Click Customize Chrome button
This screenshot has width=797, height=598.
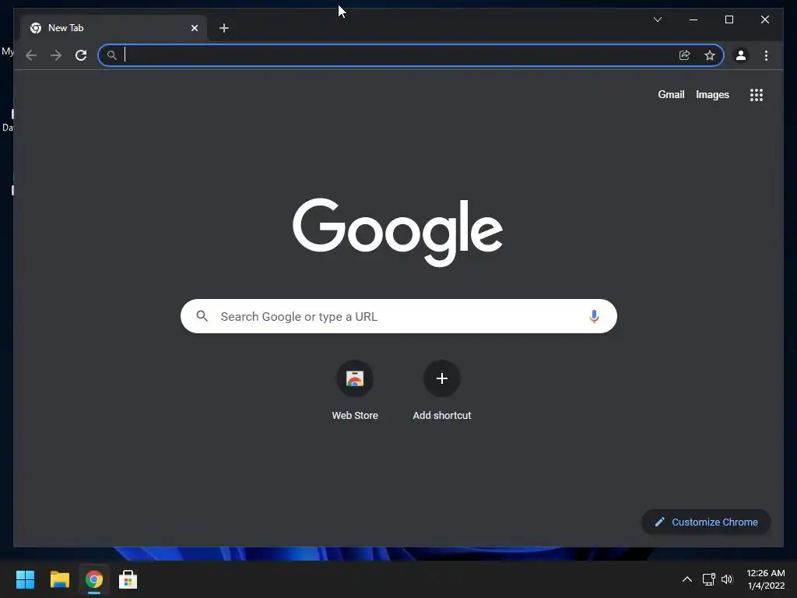pyautogui.click(x=706, y=522)
